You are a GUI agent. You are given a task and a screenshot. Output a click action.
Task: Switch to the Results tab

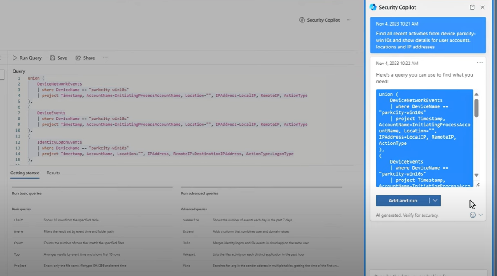point(53,173)
